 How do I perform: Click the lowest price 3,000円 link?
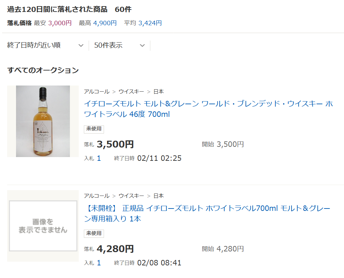[x=60, y=23]
